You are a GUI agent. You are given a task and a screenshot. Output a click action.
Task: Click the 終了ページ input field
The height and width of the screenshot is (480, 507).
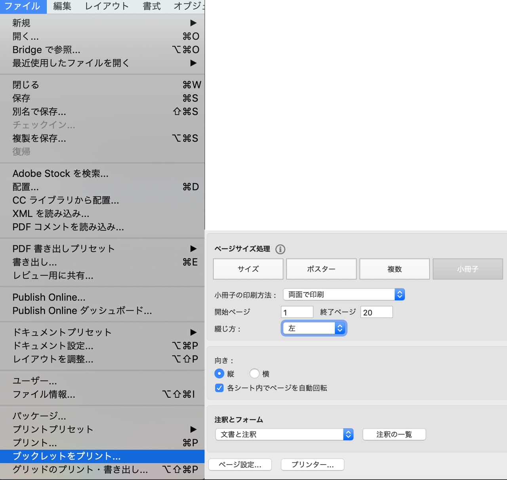[x=377, y=312]
